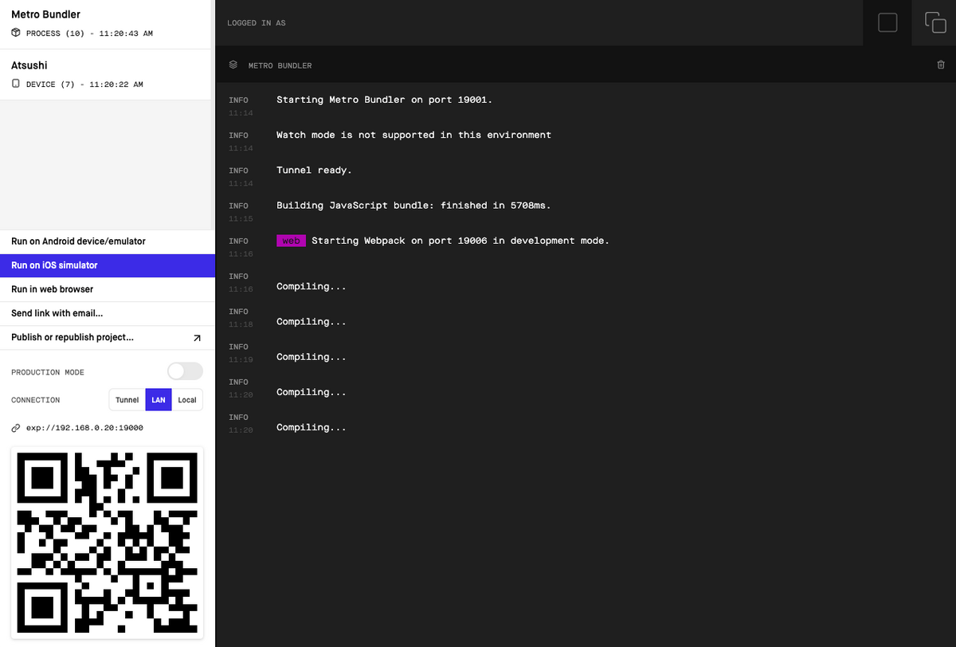Click the Metro Bundler layers icon
The width and height of the screenshot is (956, 647).
click(233, 65)
